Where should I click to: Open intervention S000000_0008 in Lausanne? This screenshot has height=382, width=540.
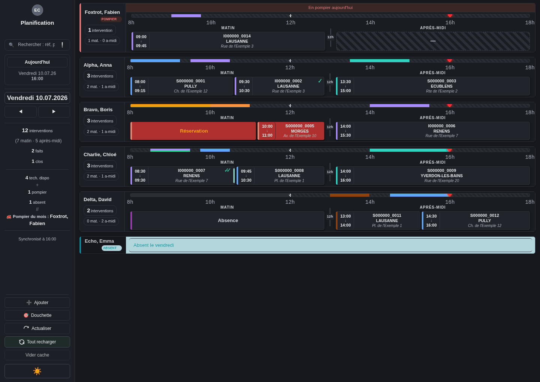[280, 176]
